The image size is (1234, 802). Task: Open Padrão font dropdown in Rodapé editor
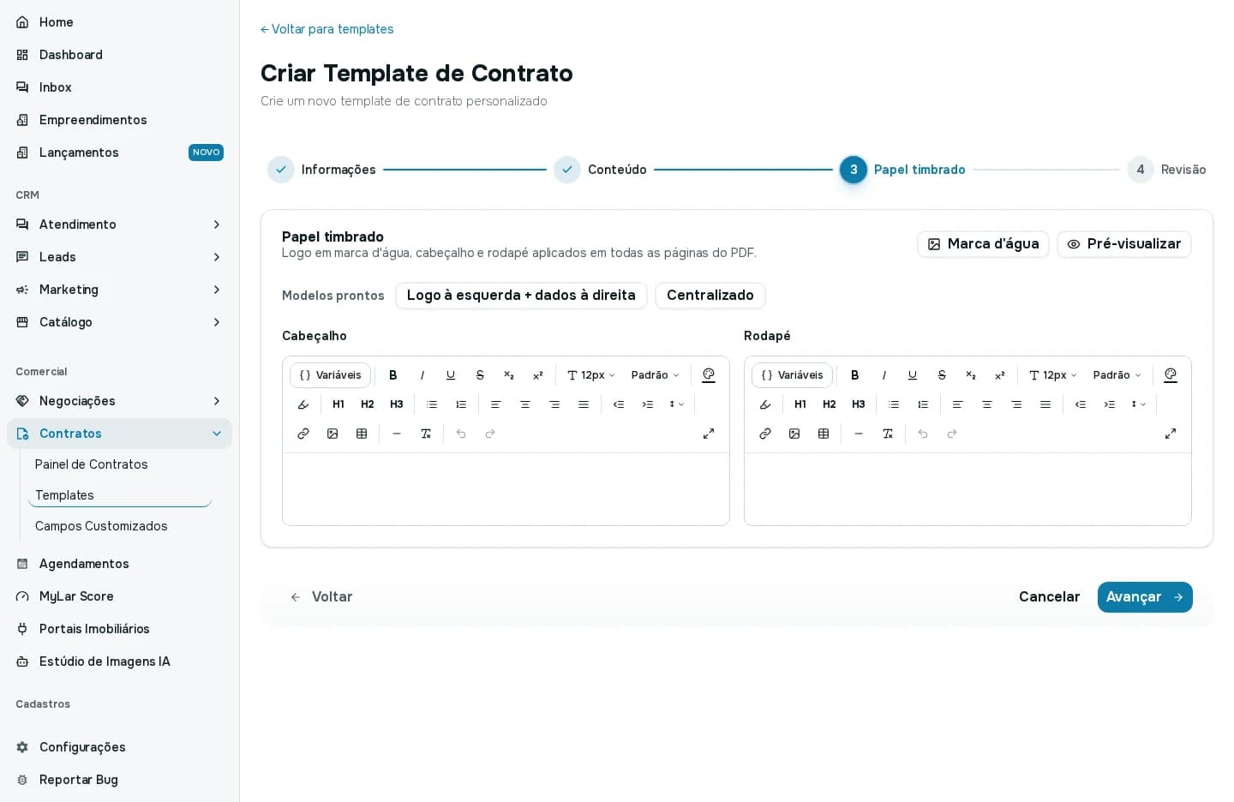1117,375
